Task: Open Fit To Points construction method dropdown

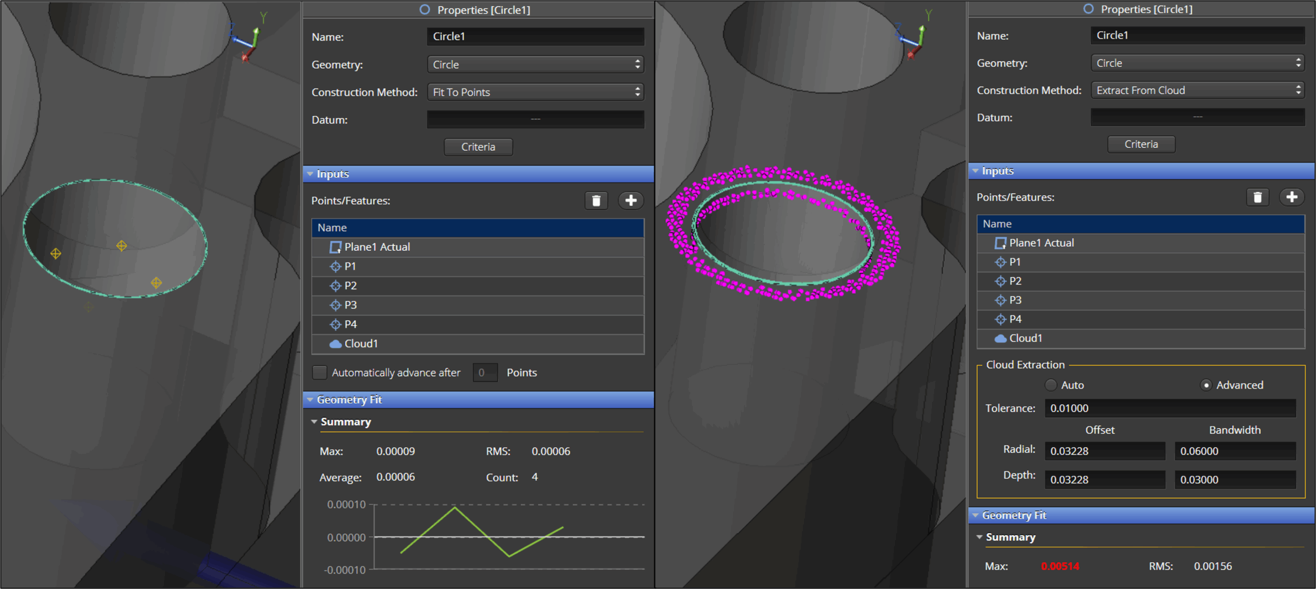Action: 535,92
